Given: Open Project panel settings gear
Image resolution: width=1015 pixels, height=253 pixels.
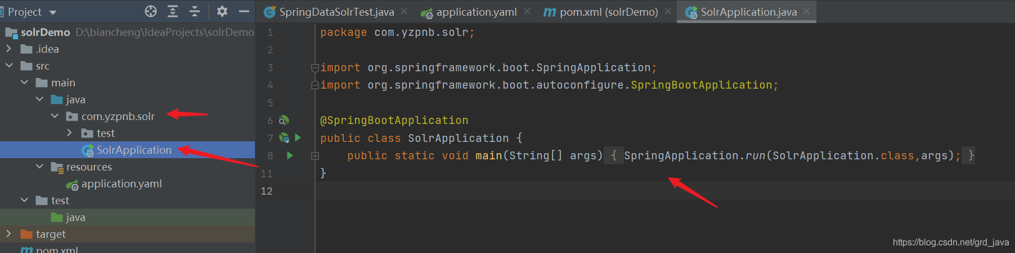Looking at the screenshot, I should 222,11.
